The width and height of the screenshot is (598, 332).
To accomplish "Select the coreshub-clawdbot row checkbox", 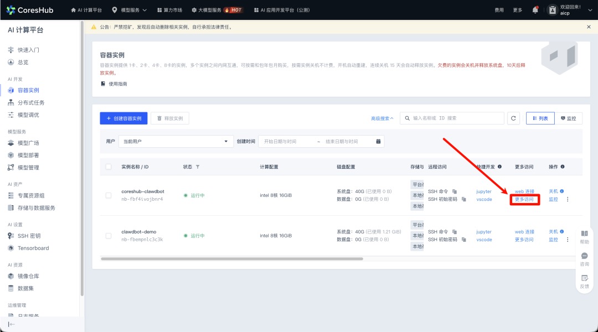I will click(x=109, y=195).
